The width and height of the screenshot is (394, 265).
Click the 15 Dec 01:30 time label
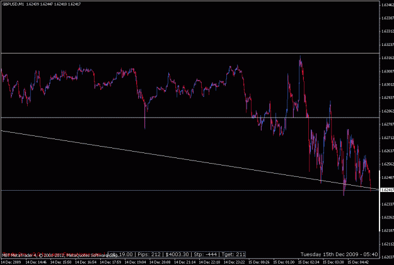tap(284, 262)
